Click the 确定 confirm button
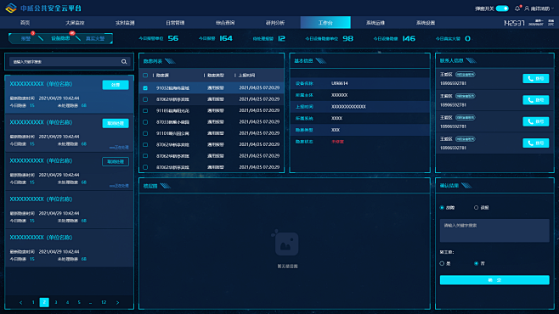Screen dimensions: 559x314 coord(494,280)
